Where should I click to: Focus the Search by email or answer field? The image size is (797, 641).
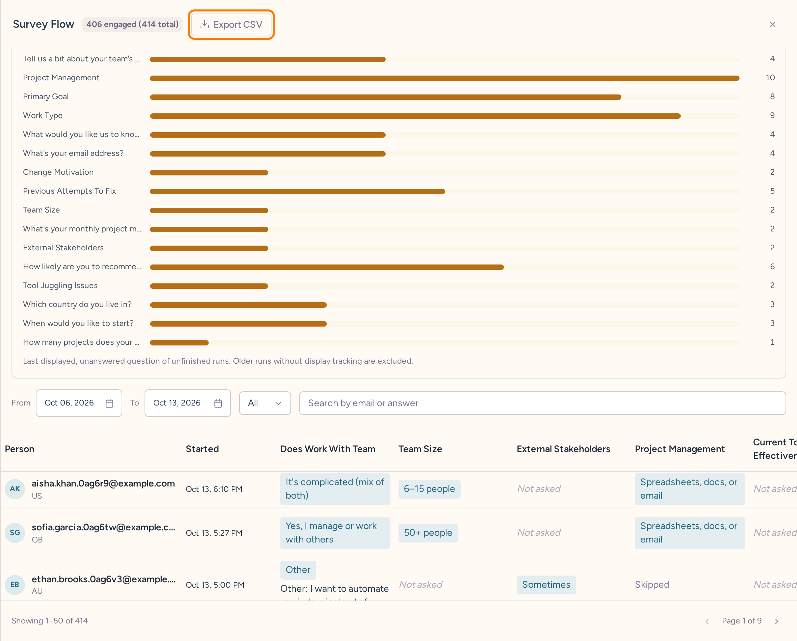tap(542, 403)
